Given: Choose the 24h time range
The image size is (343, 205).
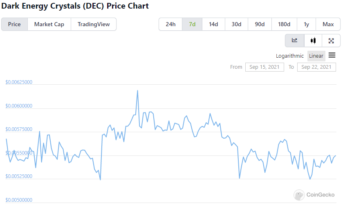Looking at the screenshot, I should 170,24.
